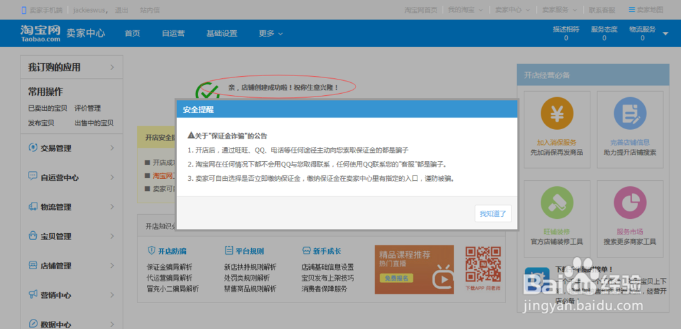
Task: Open 已卖出的宝贝 link
Action: (48, 108)
